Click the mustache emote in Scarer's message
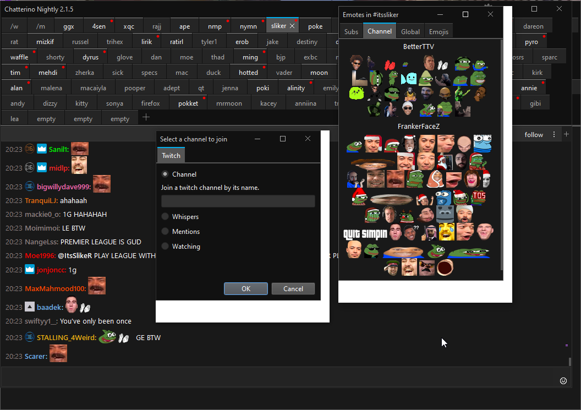581x410 pixels. pos(58,353)
